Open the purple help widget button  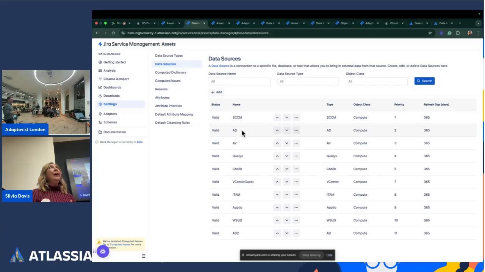pyautogui.click(x=103, y=251)
